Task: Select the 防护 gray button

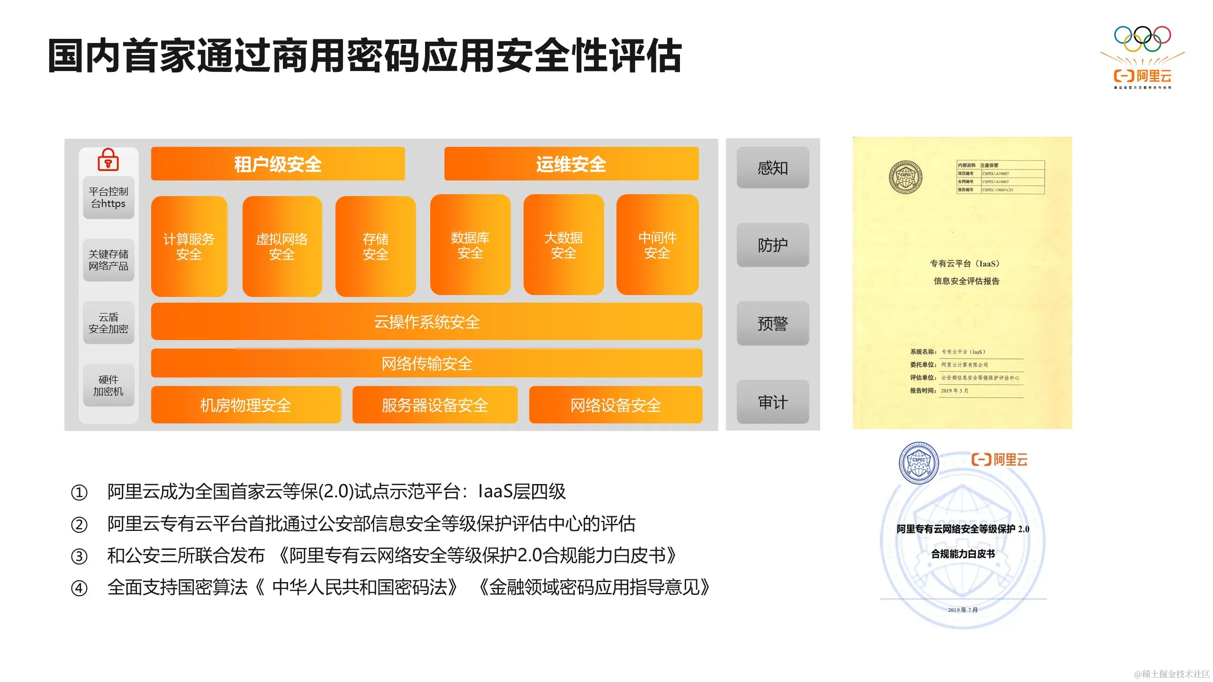Action: coord(772,245)
